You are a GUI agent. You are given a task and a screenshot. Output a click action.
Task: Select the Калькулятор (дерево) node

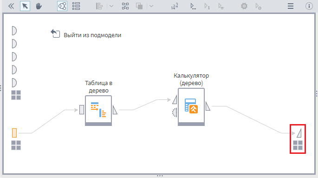click(191, 107)
